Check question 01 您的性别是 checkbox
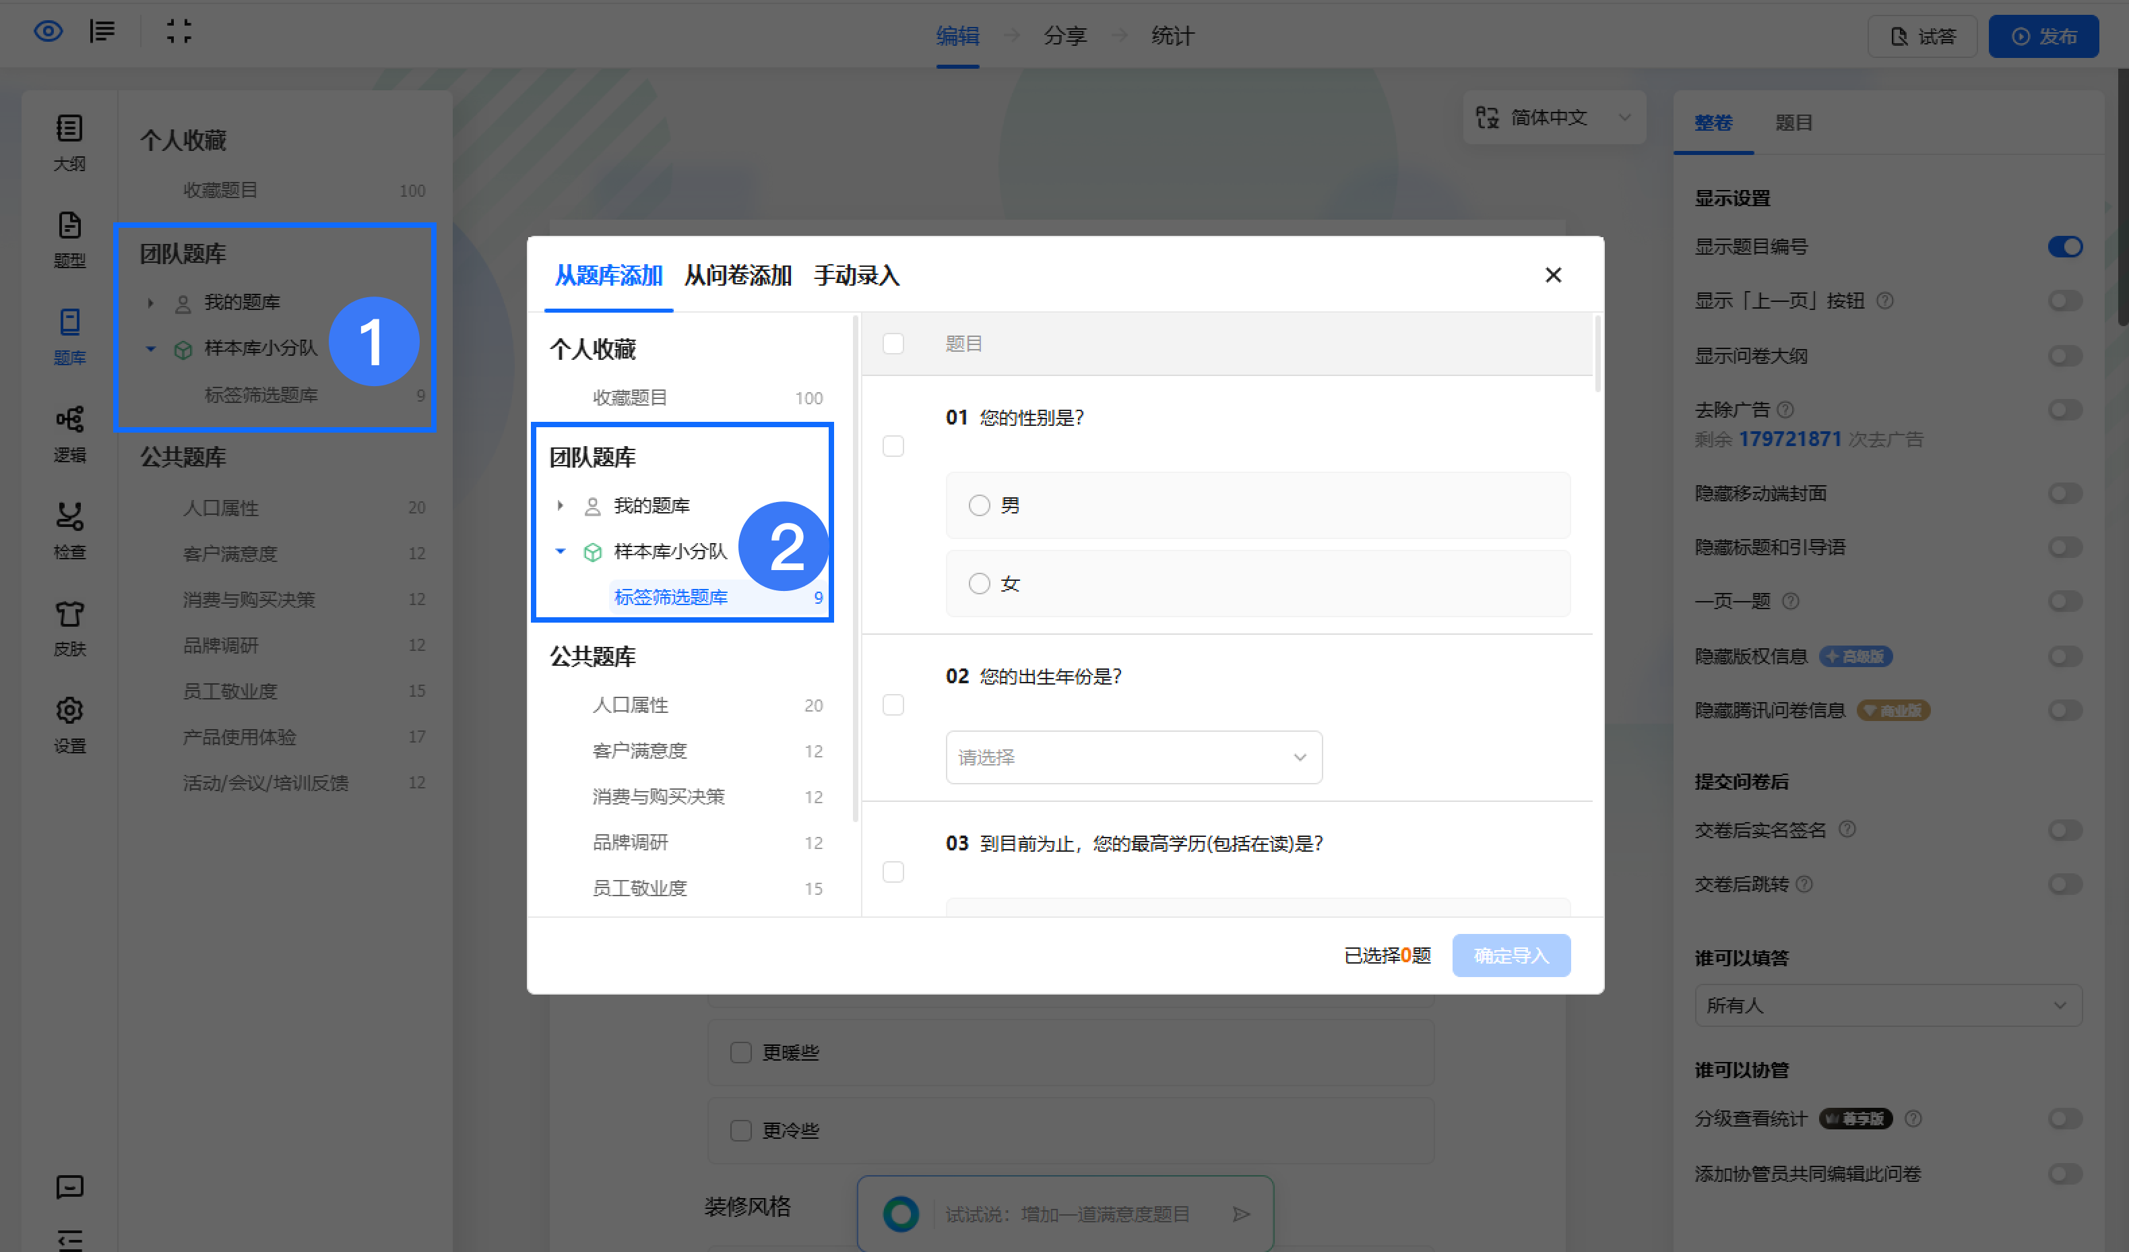This screenshot has height=1252, width=2129. point(893,446)
